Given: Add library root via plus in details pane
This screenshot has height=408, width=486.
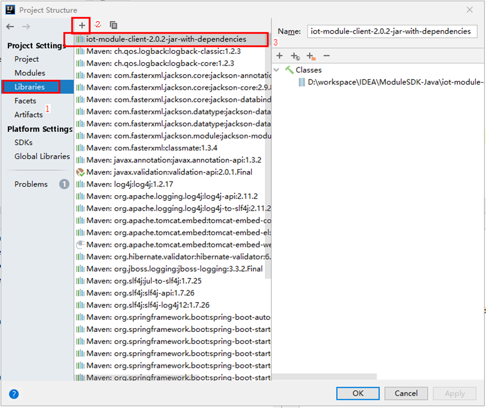Looking at the screenshot, I should [x=280, y=56].
